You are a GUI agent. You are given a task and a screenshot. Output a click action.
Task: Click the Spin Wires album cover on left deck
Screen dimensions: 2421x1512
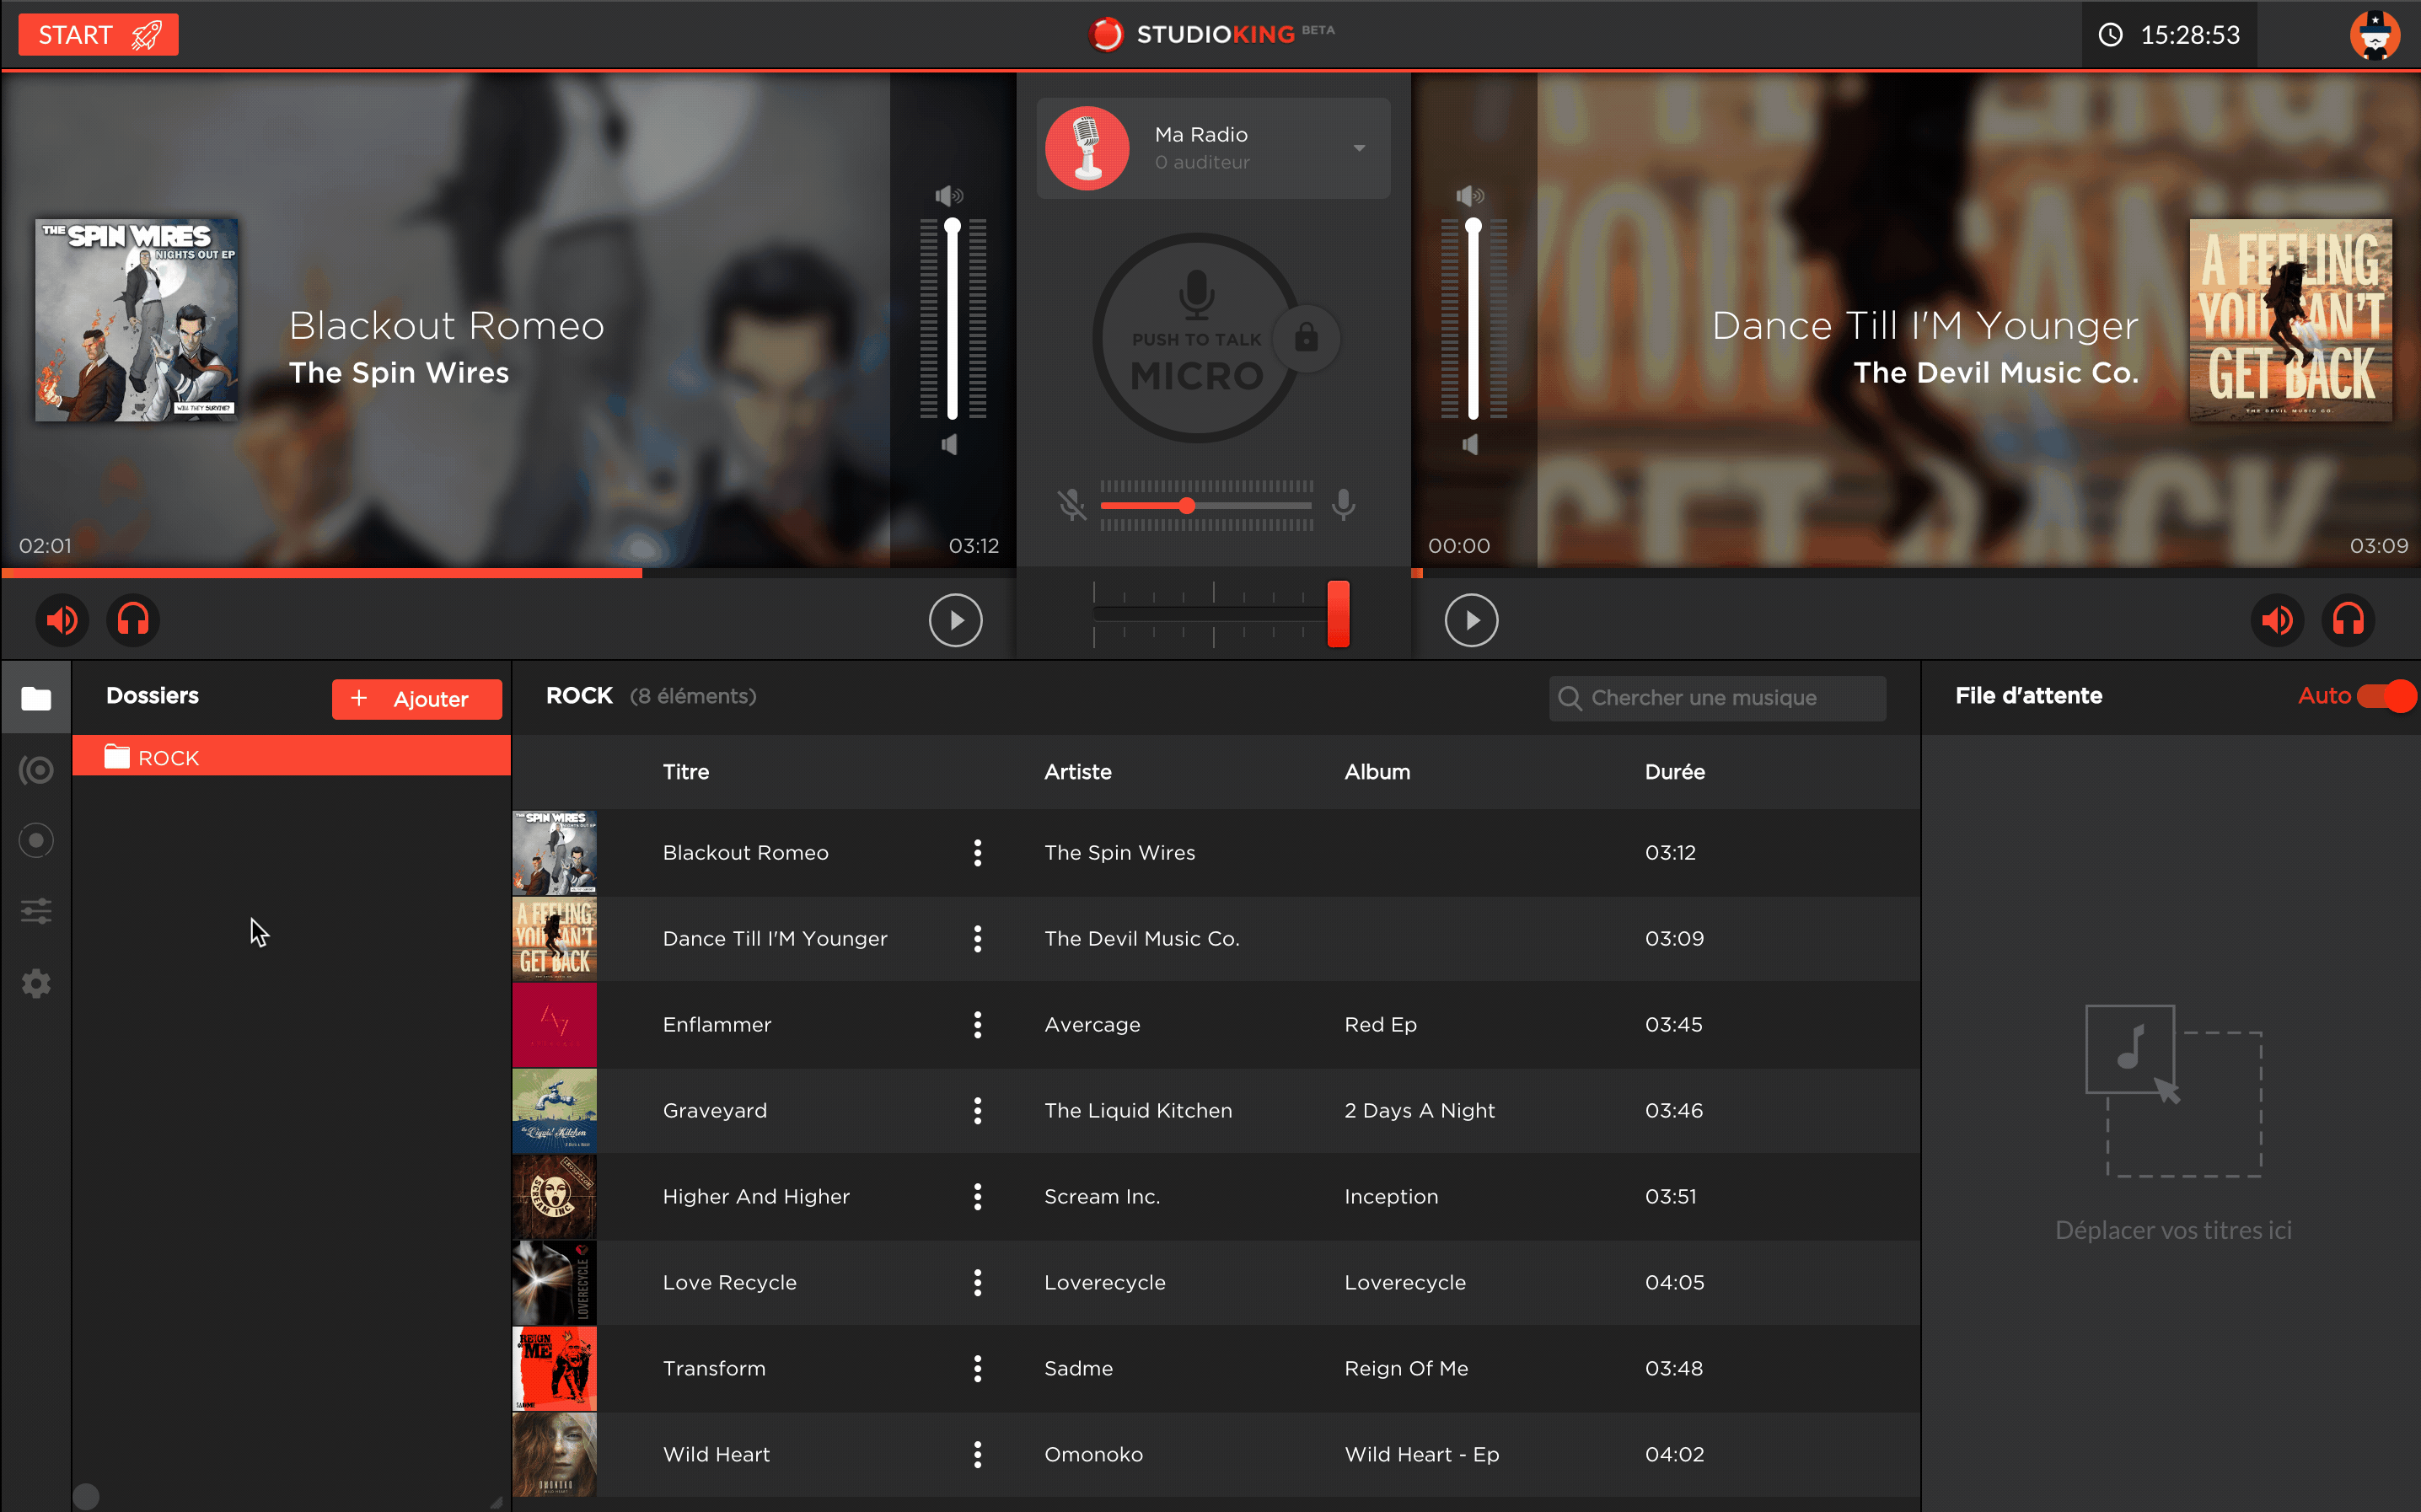pyautogui.click(x=136, y=320)
